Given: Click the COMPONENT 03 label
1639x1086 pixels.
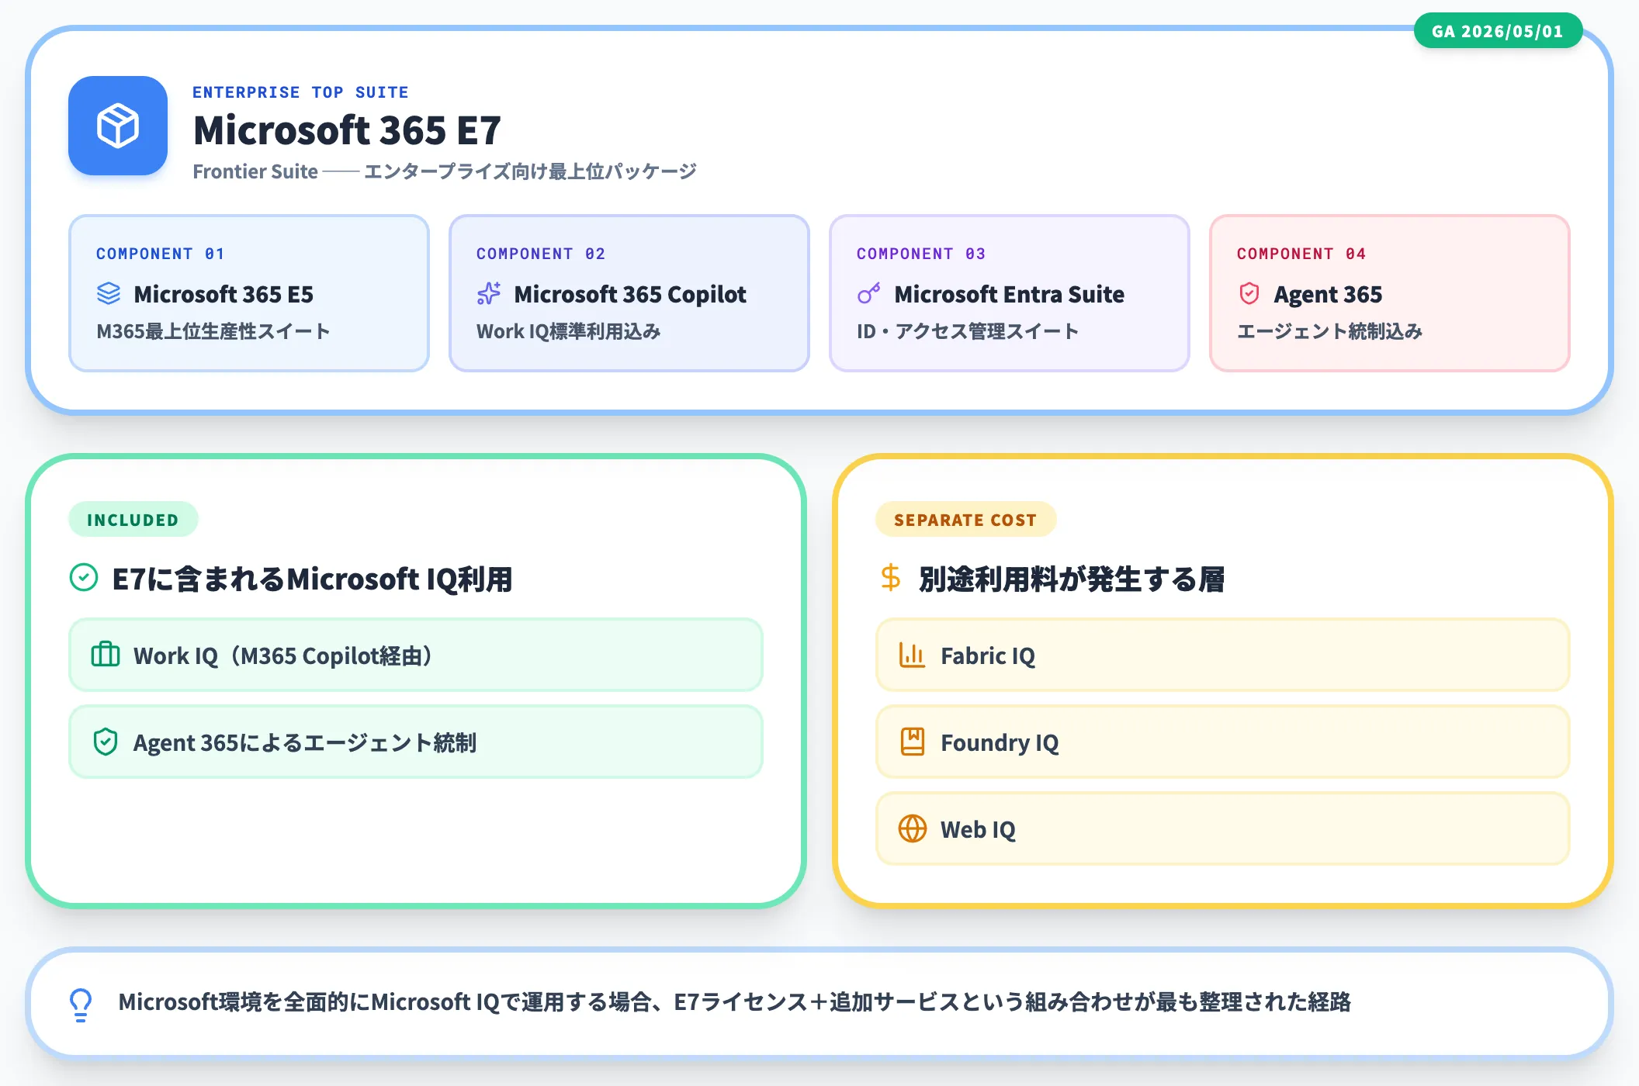Looking at the screenshot, I should pos(921,254).
